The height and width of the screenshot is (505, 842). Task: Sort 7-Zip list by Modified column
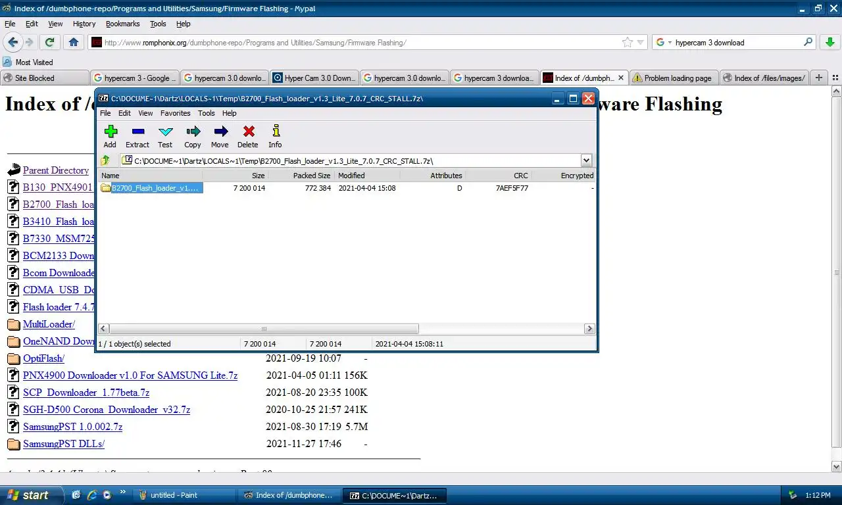tap(367, 176)
